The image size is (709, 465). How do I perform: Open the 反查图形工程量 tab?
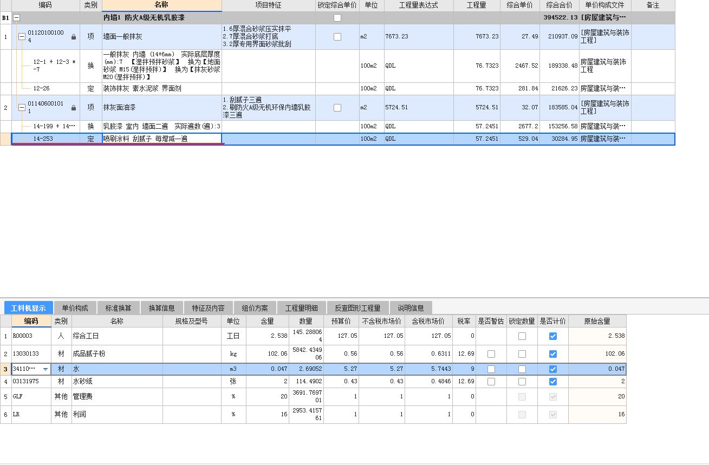[357, 308]
